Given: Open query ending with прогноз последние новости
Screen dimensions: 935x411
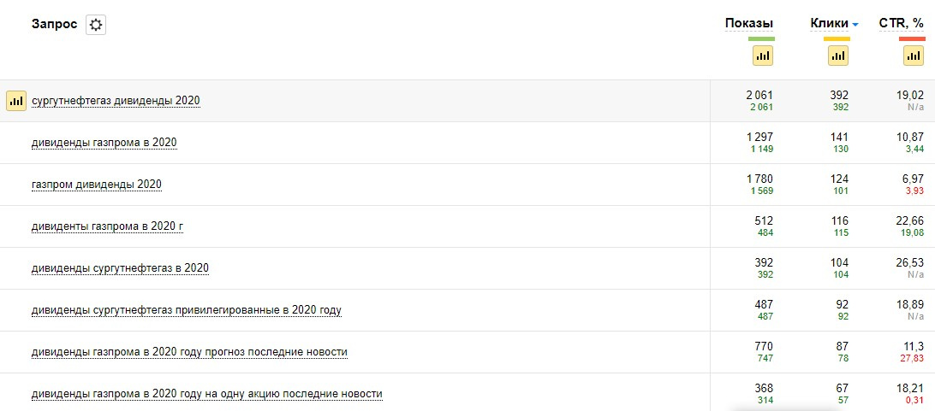Looking at the screenshot, I should pos(189,352).
